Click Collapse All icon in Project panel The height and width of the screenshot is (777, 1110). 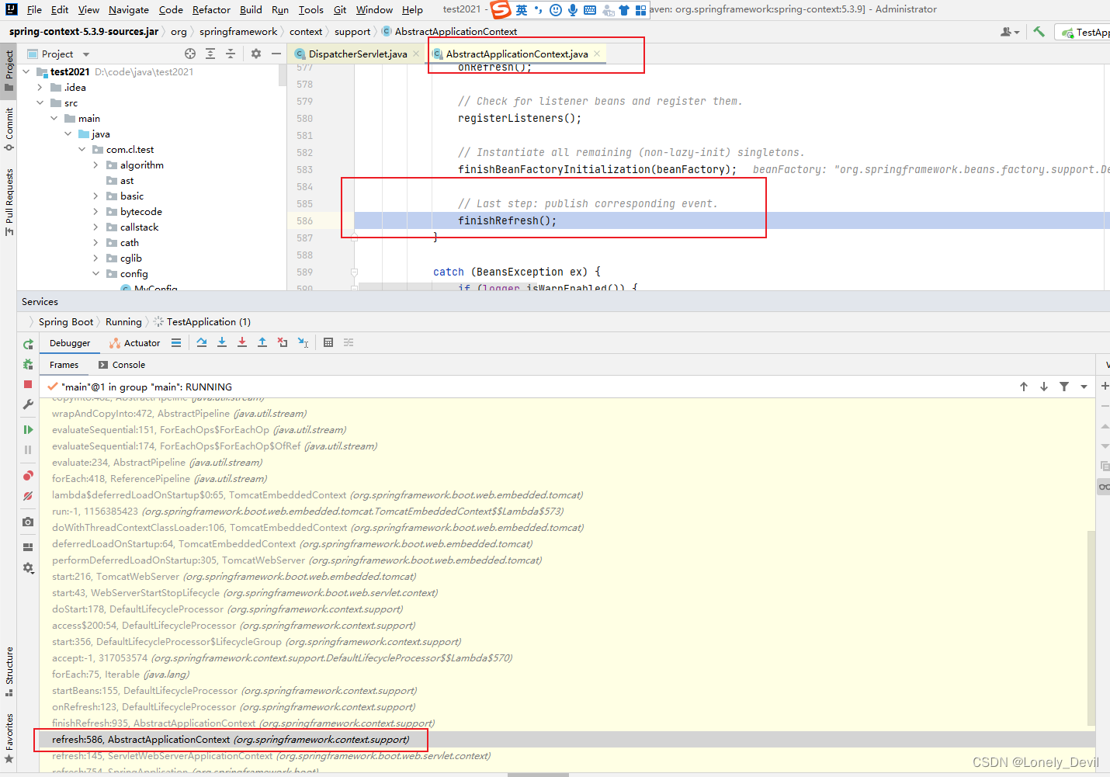point(231,54)
